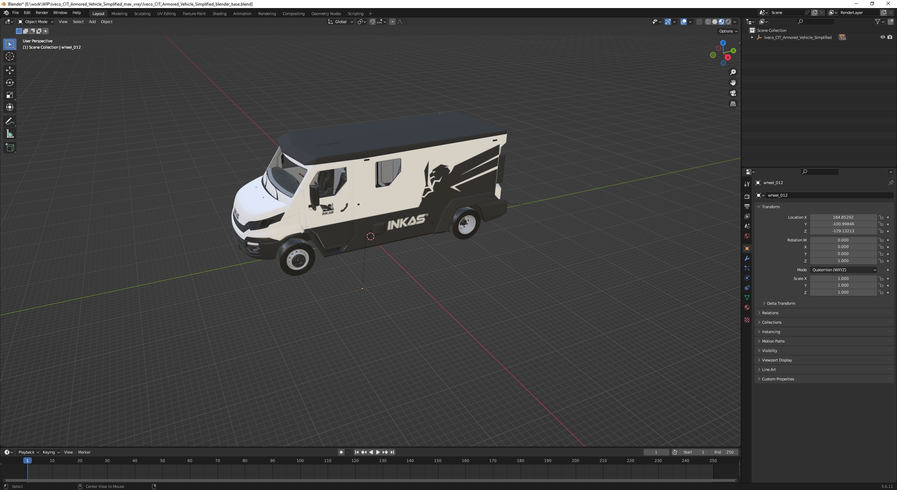The width and height of the screenshot is (897, 490).
Task: Play animation forward
Action: click(x=378, y=452)
